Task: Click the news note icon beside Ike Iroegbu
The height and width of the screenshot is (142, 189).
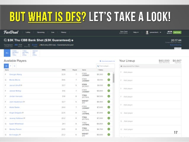Action: (20, 135)
